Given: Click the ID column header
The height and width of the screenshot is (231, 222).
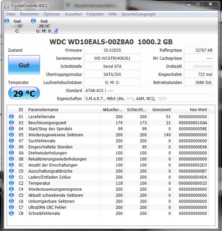Looking at the screenshot, I should [x=21, y=109].
